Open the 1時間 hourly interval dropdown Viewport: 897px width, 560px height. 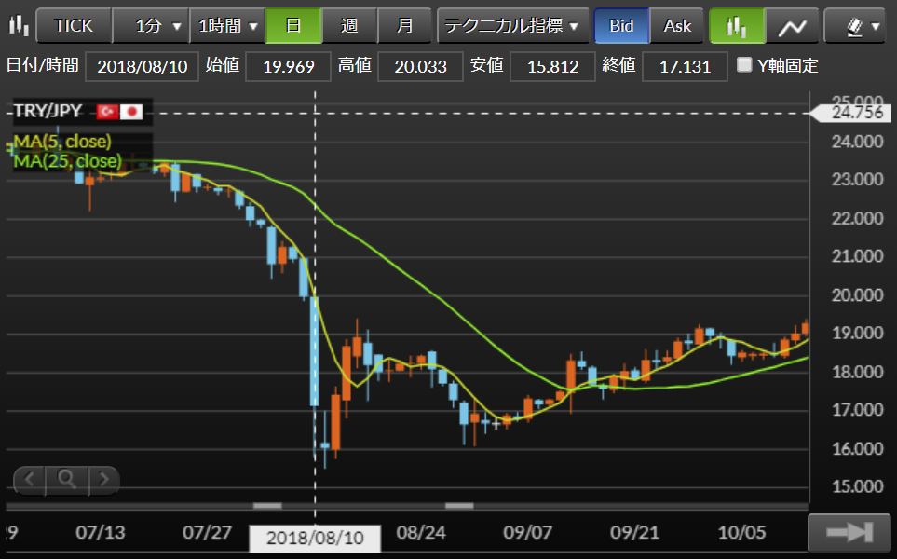pos(227,26)
